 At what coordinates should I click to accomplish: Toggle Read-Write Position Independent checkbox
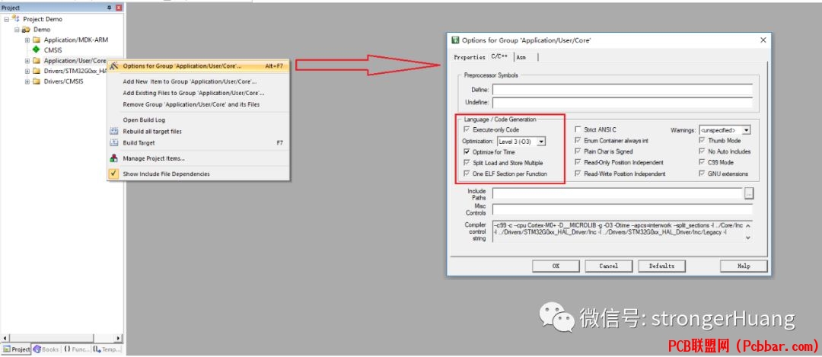(578, 174)
